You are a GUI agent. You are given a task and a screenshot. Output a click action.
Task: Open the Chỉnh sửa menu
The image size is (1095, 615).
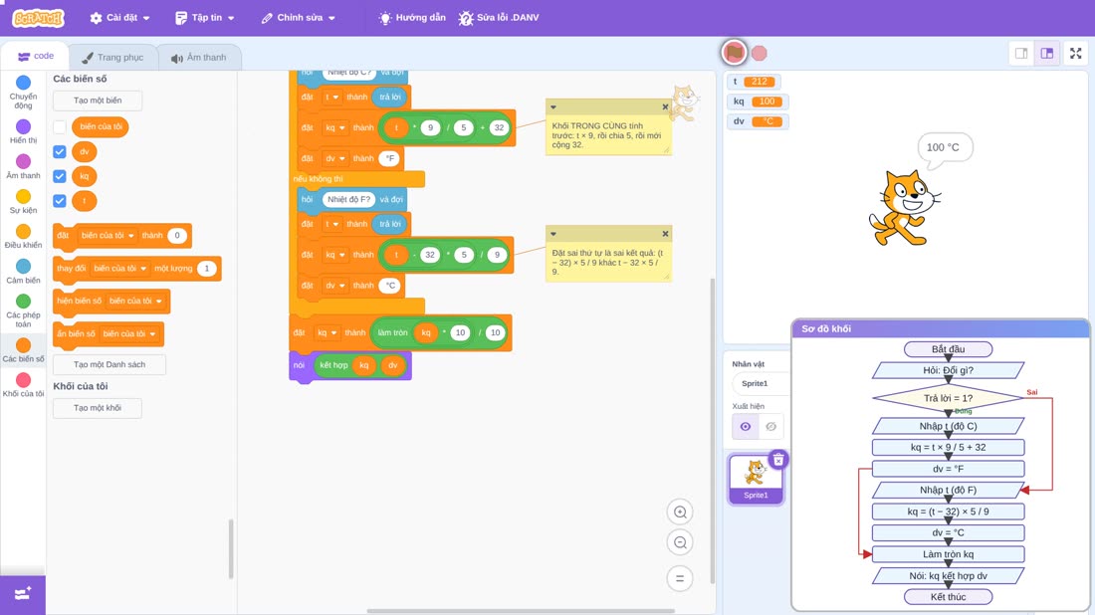[299, 18]
